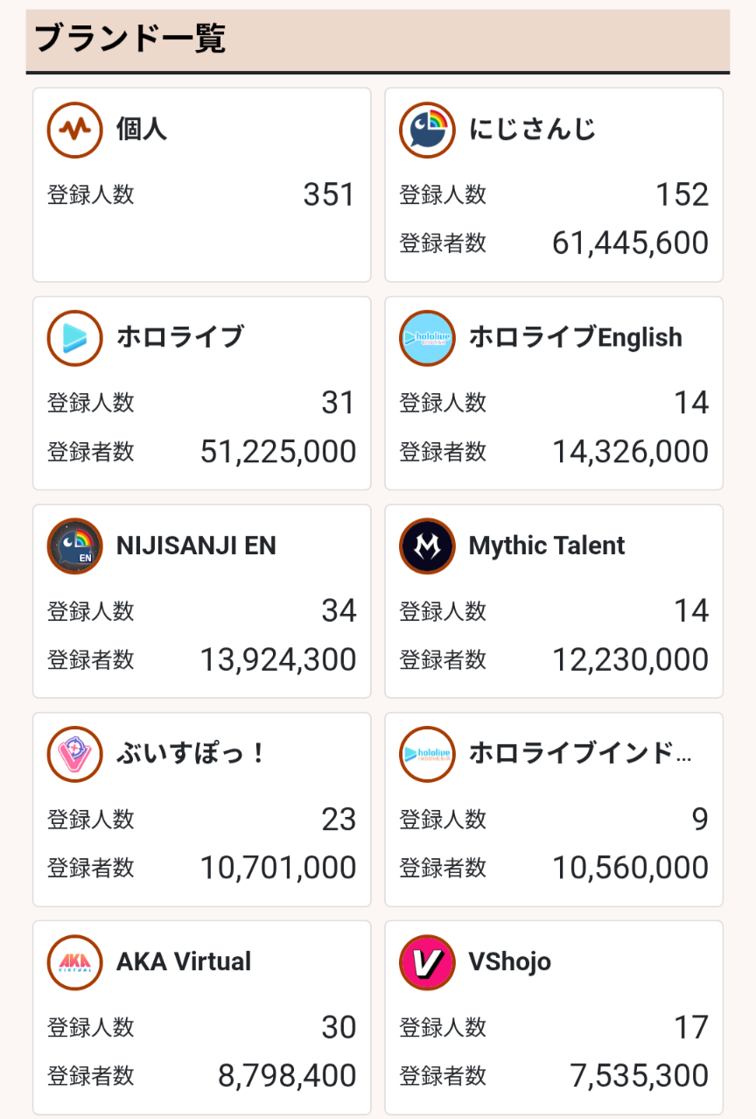
Task: Click the Mythic Talent M logo
Action: pyautogui.click(x=427, y=546)
